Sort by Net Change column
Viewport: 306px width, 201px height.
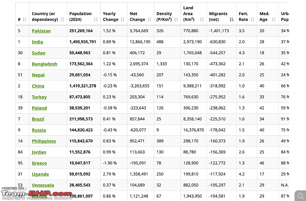[x=149, y=19]
